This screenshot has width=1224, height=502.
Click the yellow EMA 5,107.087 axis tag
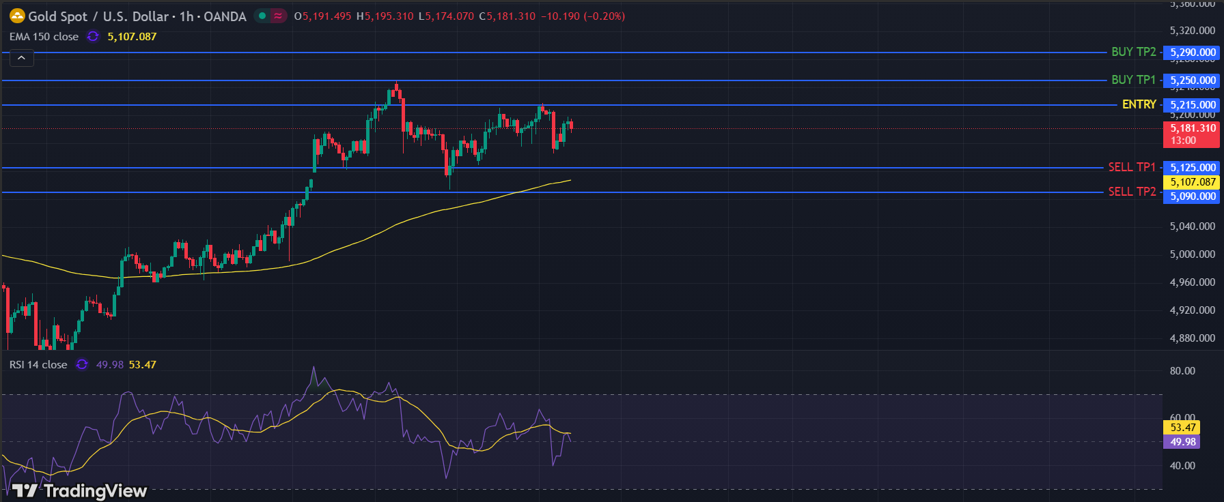pos(1193,182)
